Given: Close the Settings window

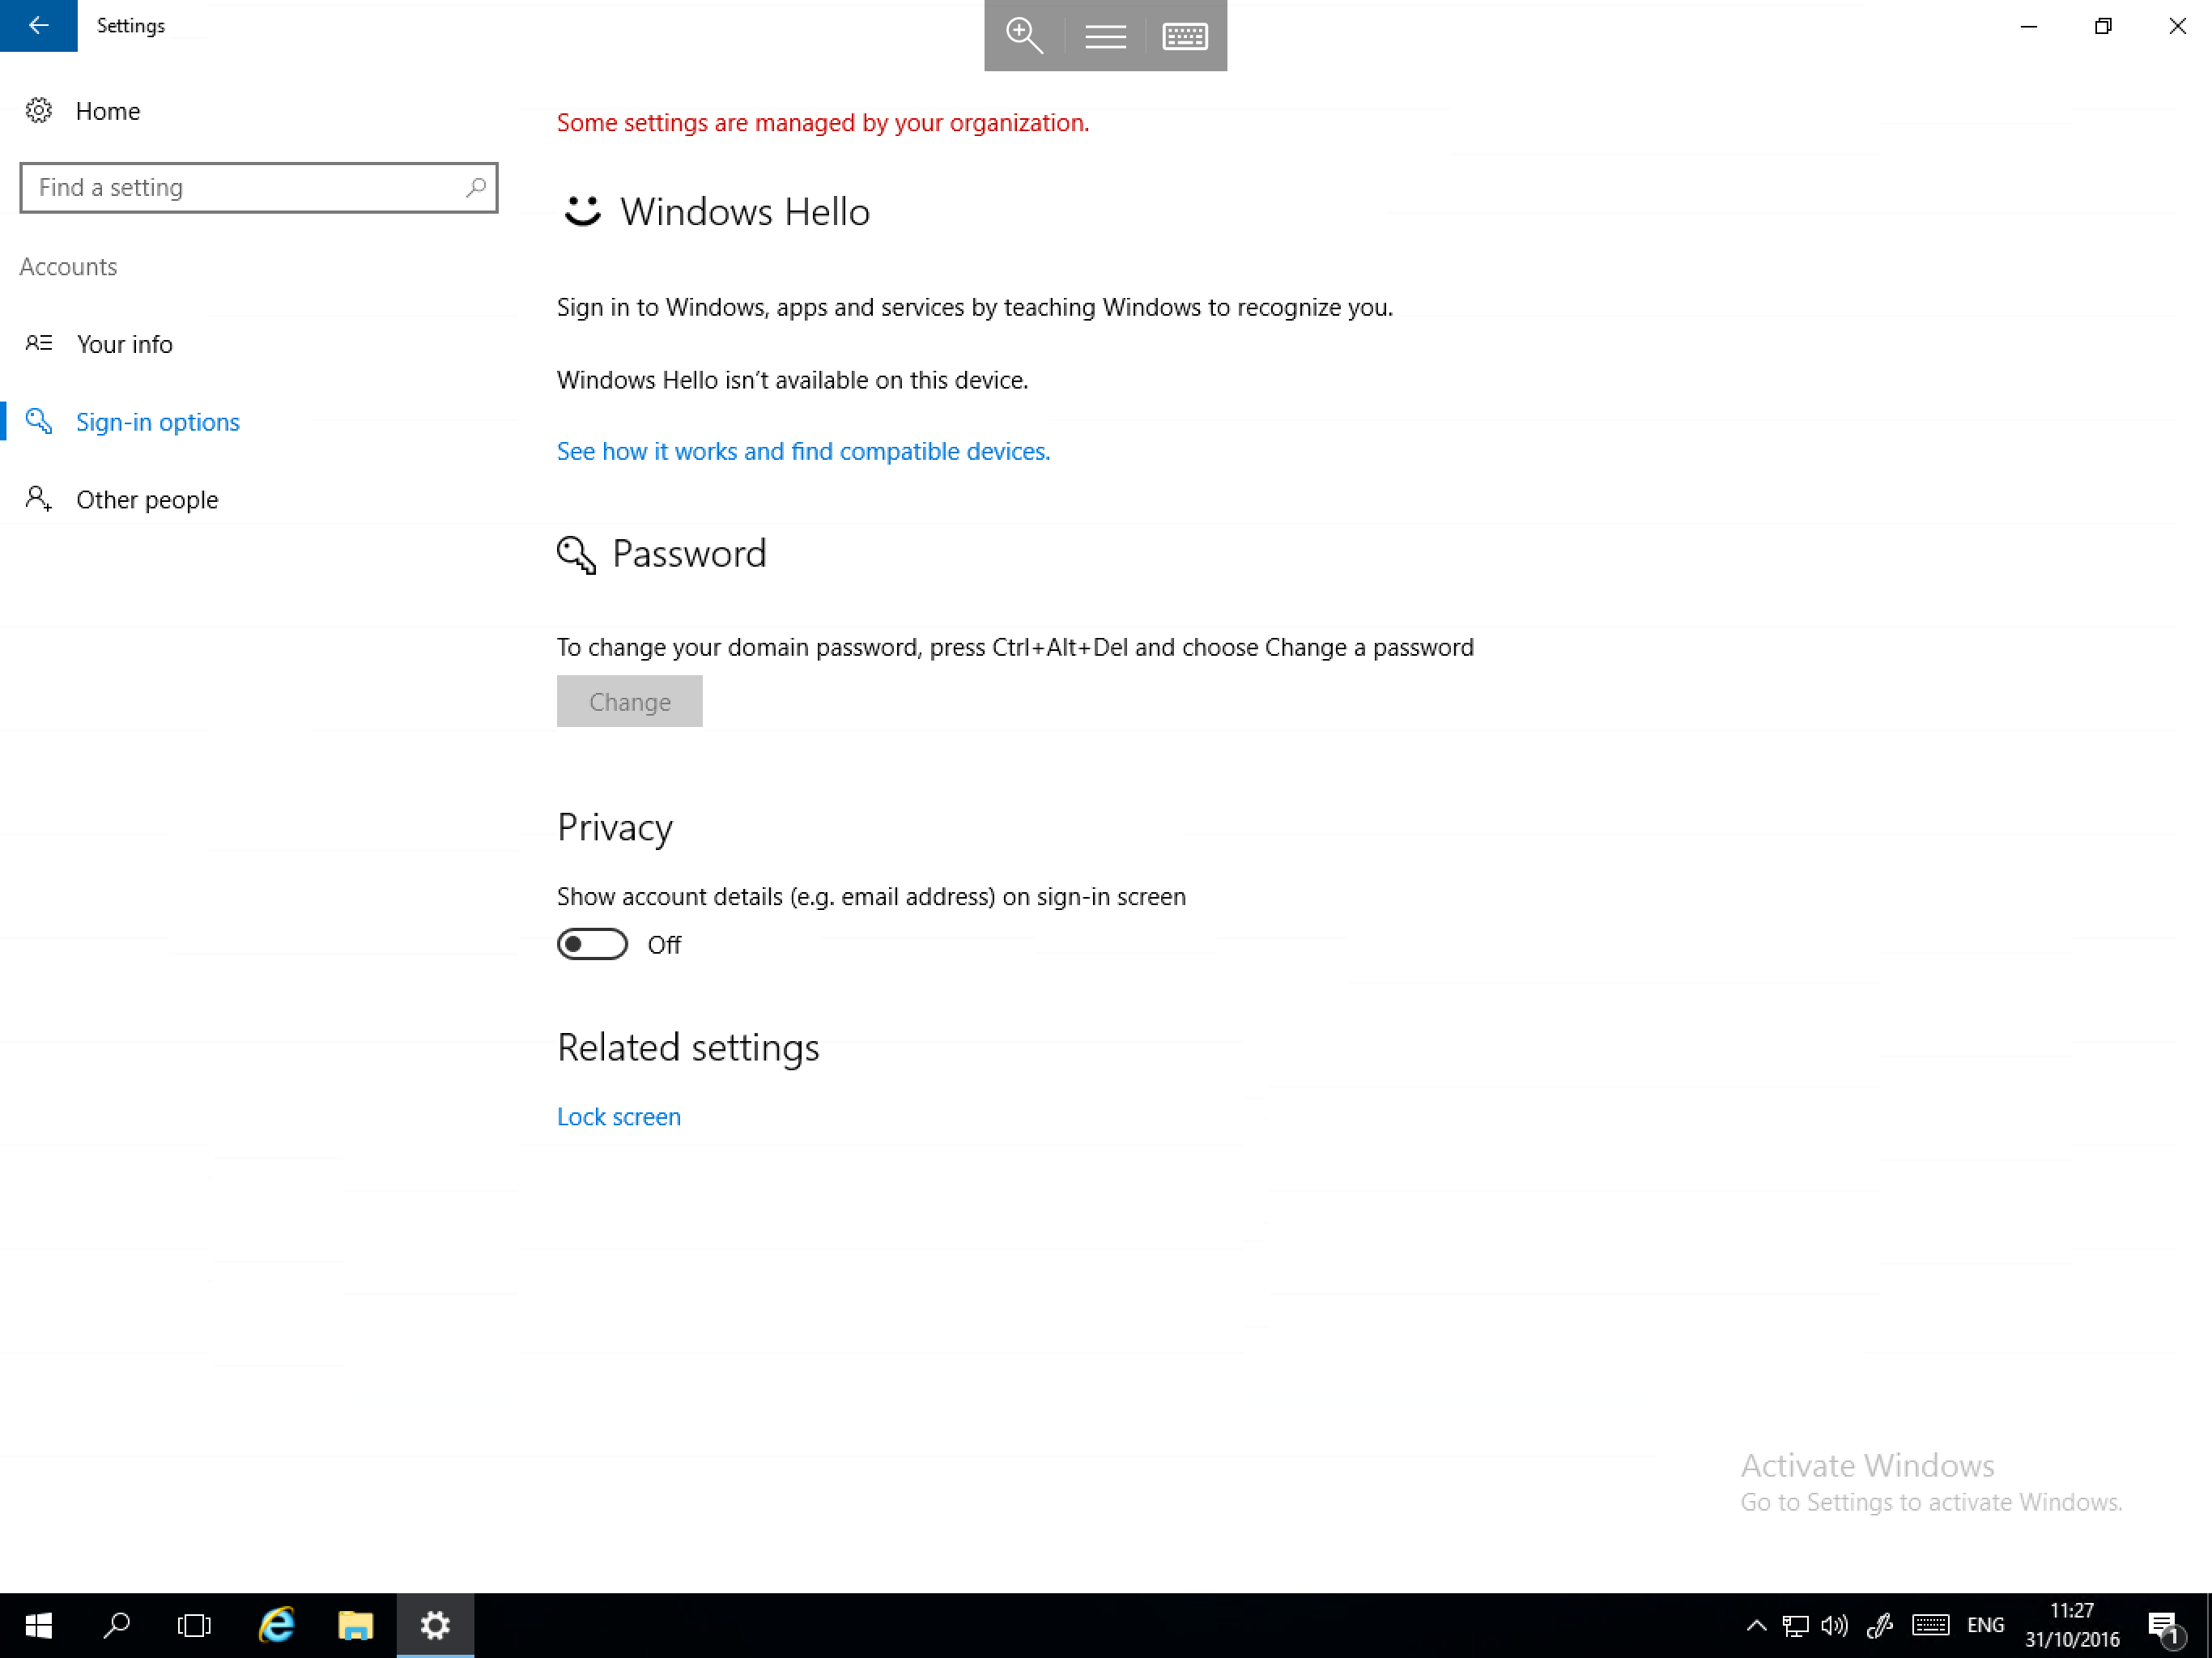Looking at the screenshot, I should (x=2177, y=26).
